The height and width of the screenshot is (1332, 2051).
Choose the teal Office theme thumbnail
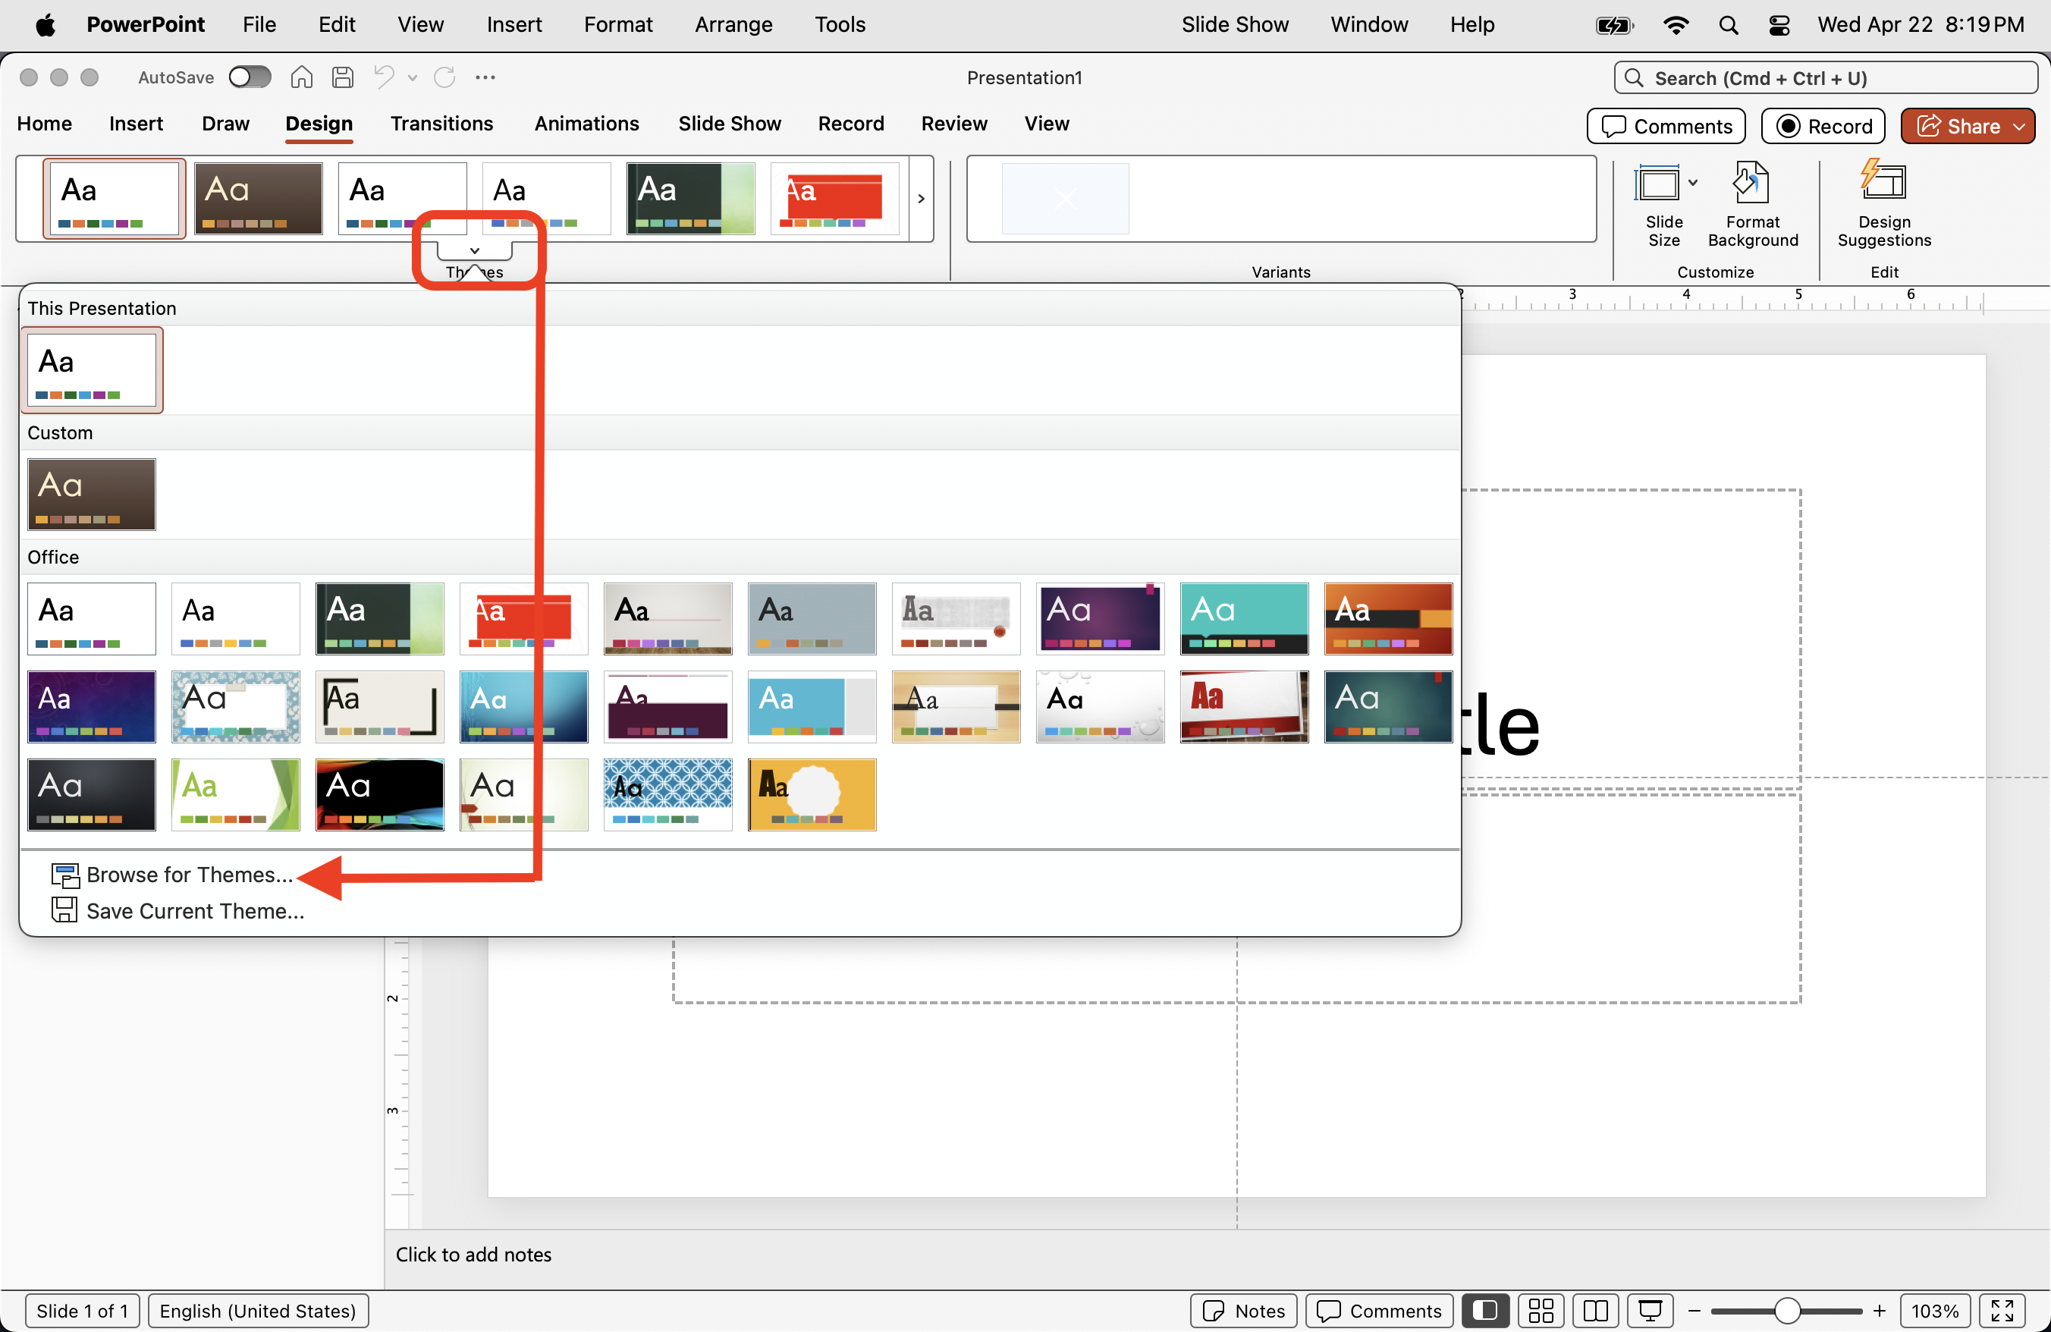click(1243, 619)
